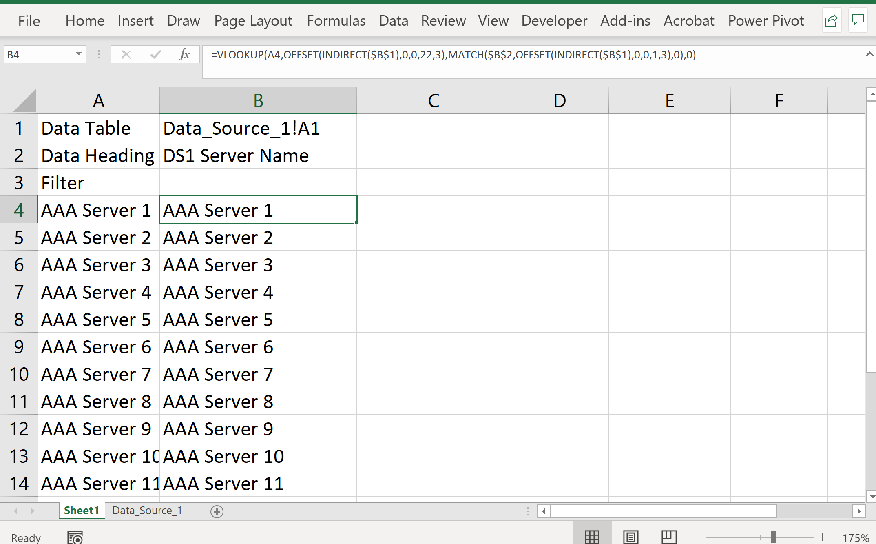876x544 pixels.
Task: Open the Name Box dropdown
Action: (x=79, y=54)
